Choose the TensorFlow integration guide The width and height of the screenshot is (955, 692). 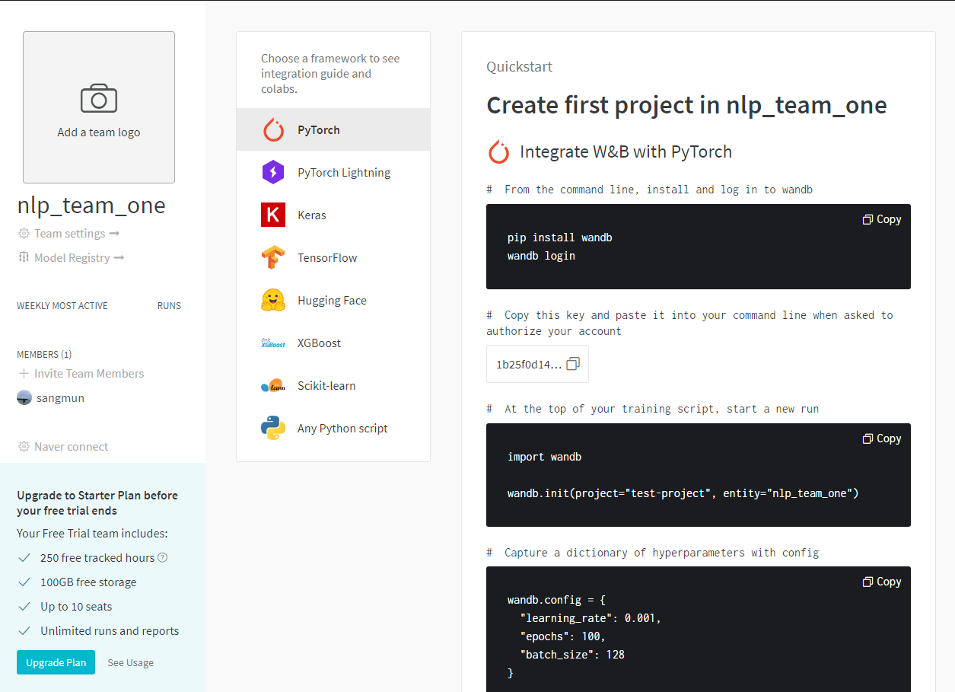[x=333, y=258]
